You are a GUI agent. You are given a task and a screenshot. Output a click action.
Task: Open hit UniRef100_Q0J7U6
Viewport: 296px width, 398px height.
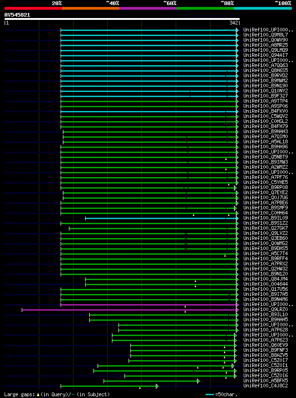click(265, 197)
